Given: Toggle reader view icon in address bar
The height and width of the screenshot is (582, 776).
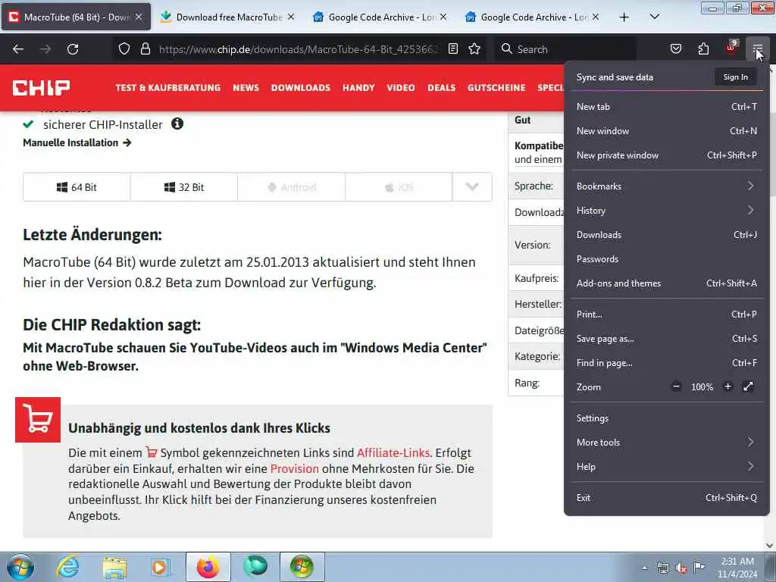Looking at the screenshot, I should pyautogui.click(x=453, y=48).
